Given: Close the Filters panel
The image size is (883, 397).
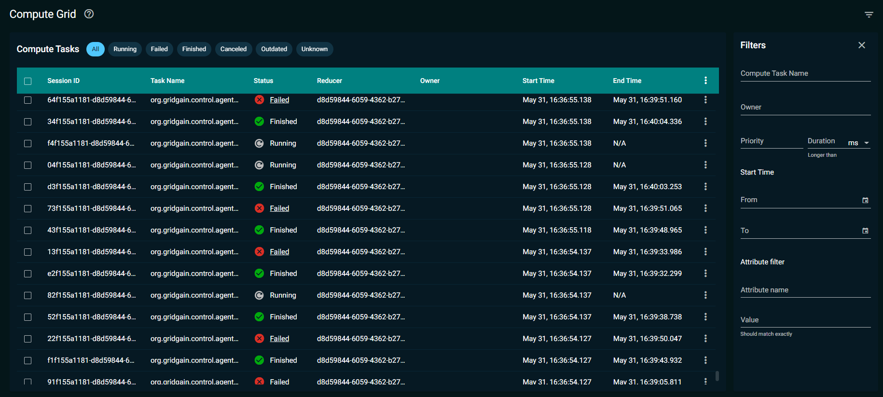Looking at the screenshot, I should point(861,45).
